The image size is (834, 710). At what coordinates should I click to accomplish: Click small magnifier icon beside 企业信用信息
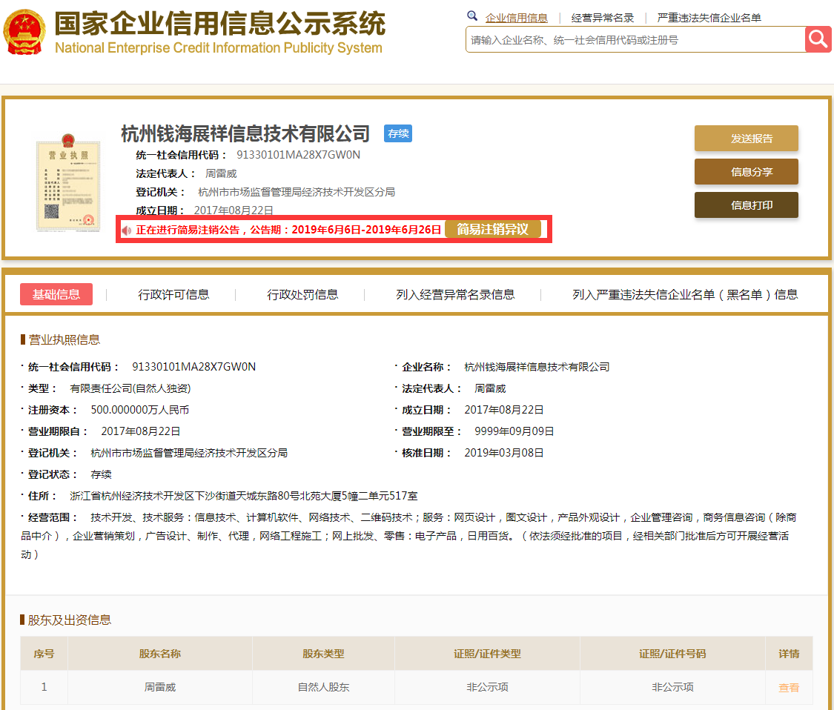[x=472, y=16]
